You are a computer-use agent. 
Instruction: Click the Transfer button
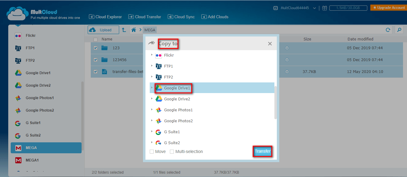(262, 151)
